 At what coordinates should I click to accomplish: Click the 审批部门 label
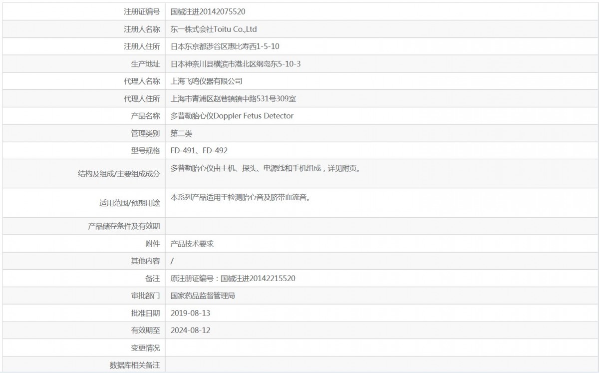pos(145,296)
